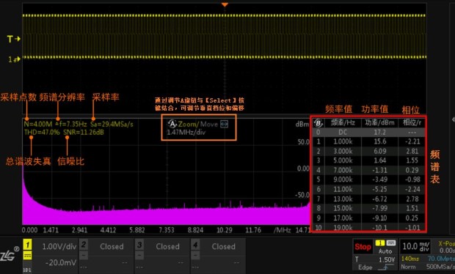Click channel 3 coupling dash icon
Image resolution: width=455 pixels, height=274 pixels.
click(139, 255)
